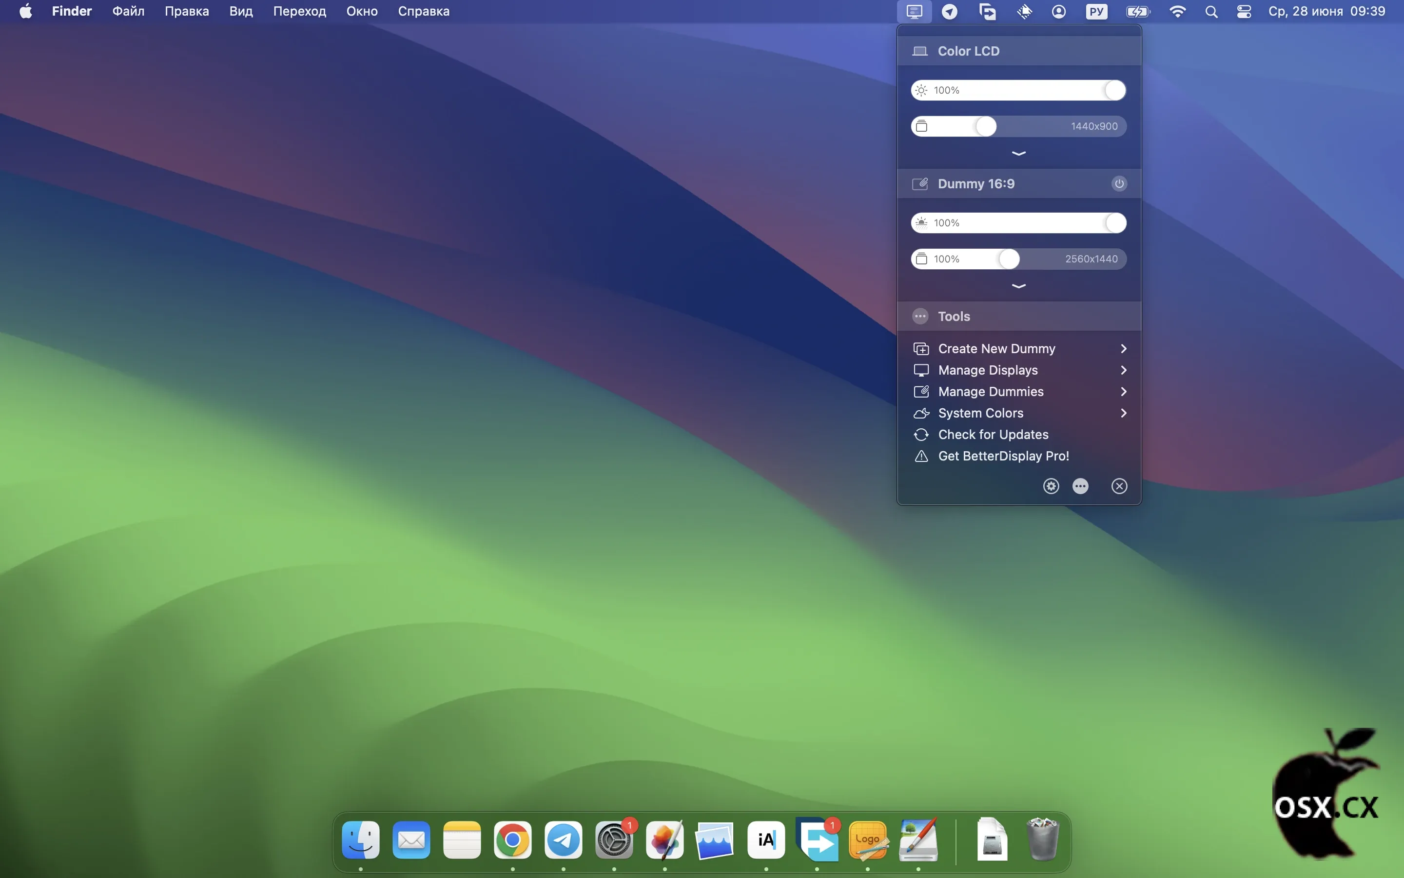Click Check for Updates

point(1019,434)
